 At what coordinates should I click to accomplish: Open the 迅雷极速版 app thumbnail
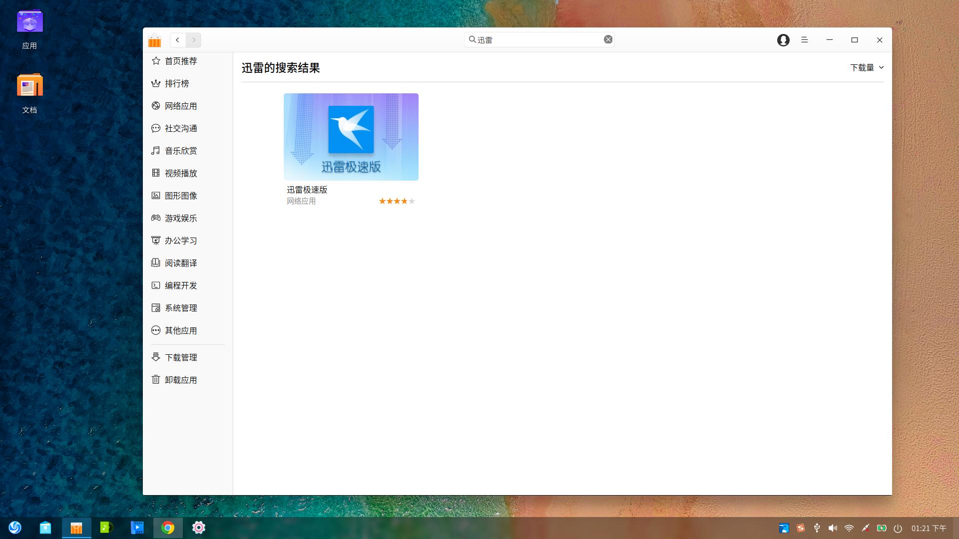click(351, 137)
